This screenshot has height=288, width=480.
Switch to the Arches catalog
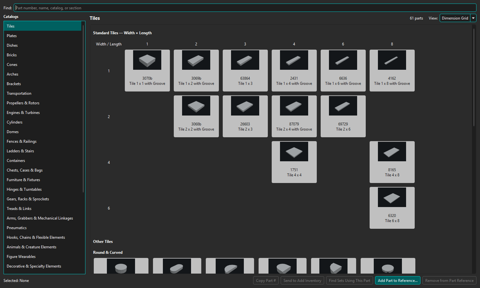43,74
